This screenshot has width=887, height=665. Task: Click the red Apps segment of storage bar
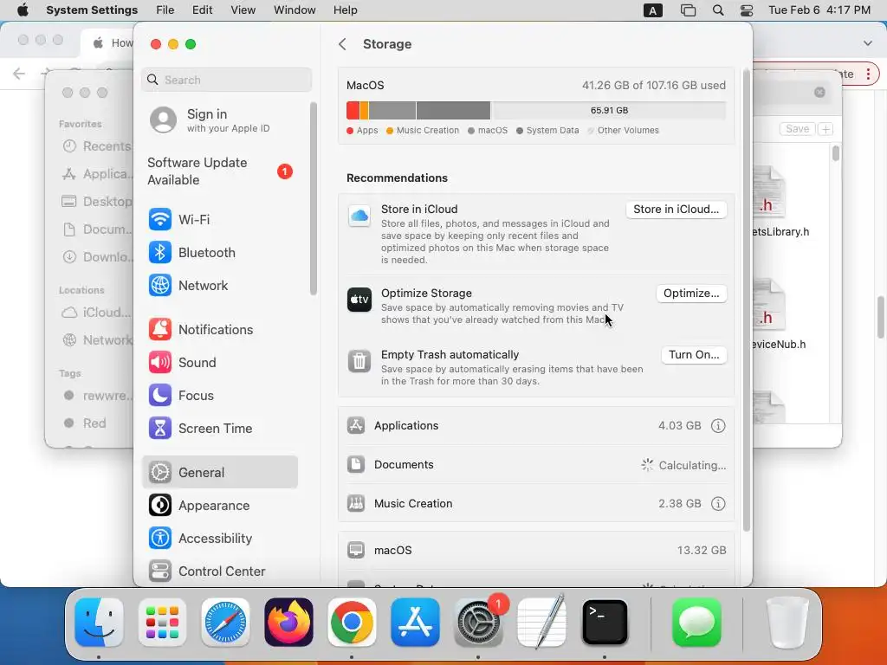[353, 110]
